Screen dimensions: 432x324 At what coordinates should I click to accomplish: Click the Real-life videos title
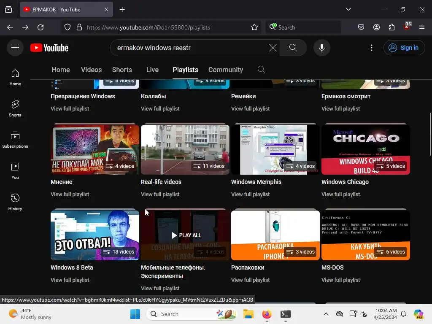pos(161,182)
